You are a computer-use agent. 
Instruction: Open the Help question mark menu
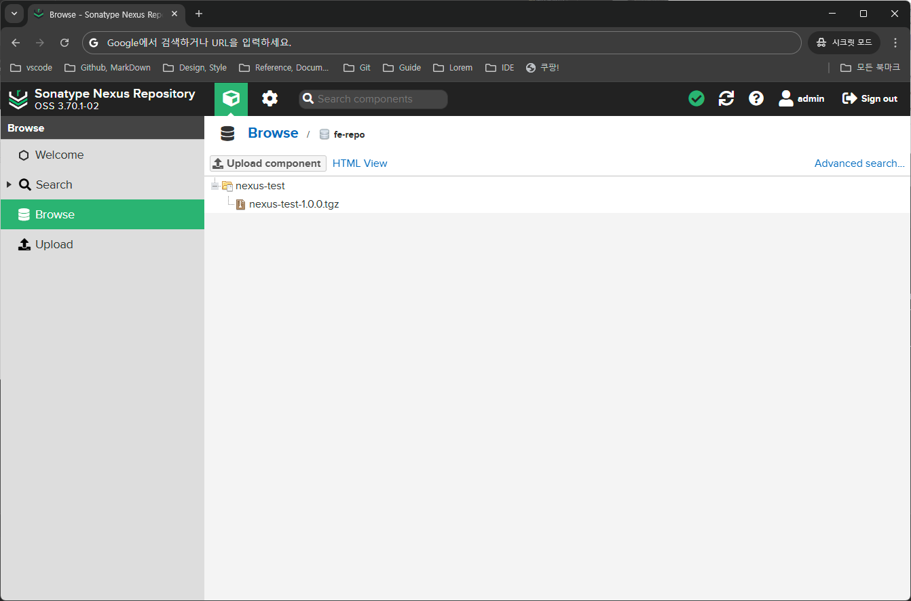756,98
